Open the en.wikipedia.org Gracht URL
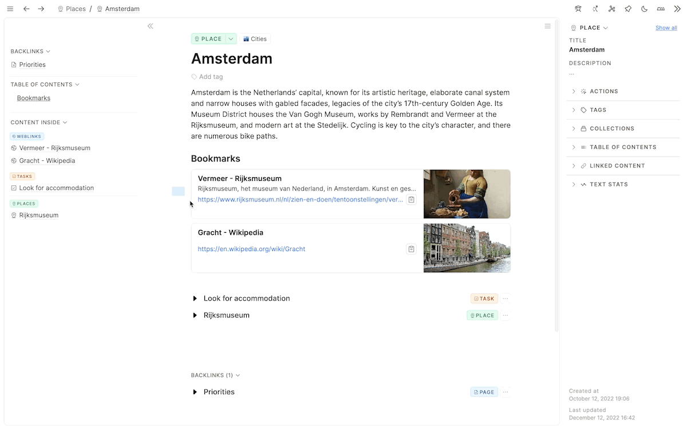The image size is (687, 429). pyautogui.click(x=251, y=249)
